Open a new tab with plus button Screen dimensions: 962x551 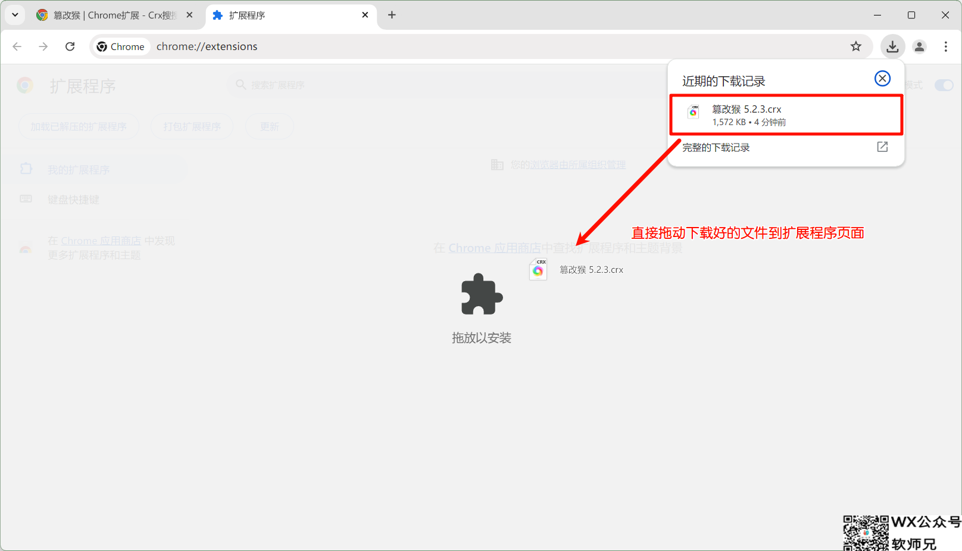[x=392, y=15]
